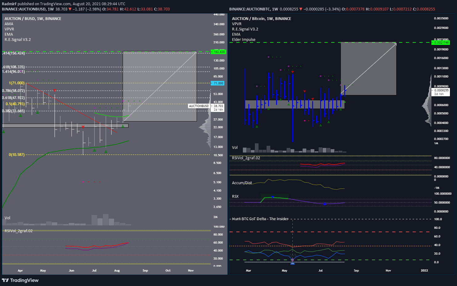Select the AUCTION / BUSD, 1W, BINANCE title
The width and height of the screenshot is (457, 286).
coord(33,19)
